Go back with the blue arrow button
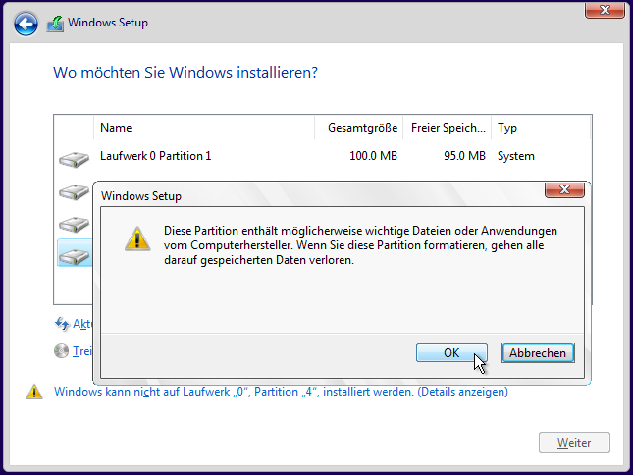The height and width of the screenshot is (475, 633). 26,24
